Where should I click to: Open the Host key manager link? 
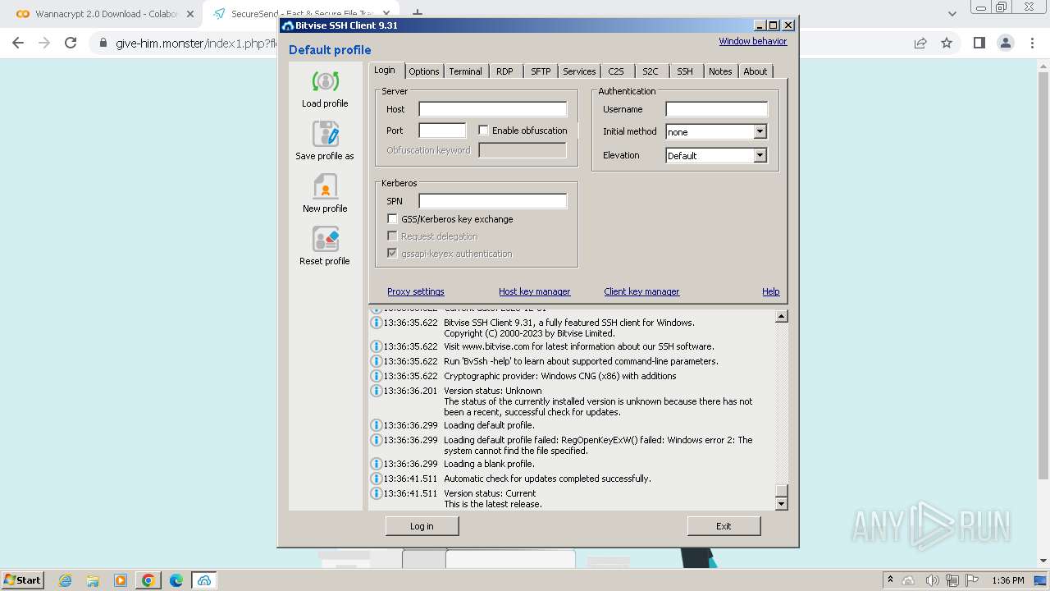(x=534, y=291)
